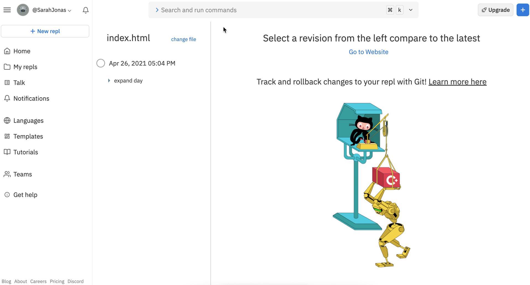Viewport: 530px width, 285px height.
Task: Go to Templates in the sidebar
Action: 28,136
